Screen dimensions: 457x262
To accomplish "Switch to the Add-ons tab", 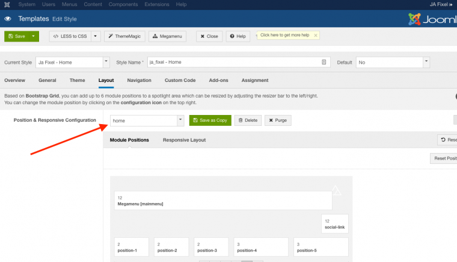I will pyautogui.click(x=218, y=80).
